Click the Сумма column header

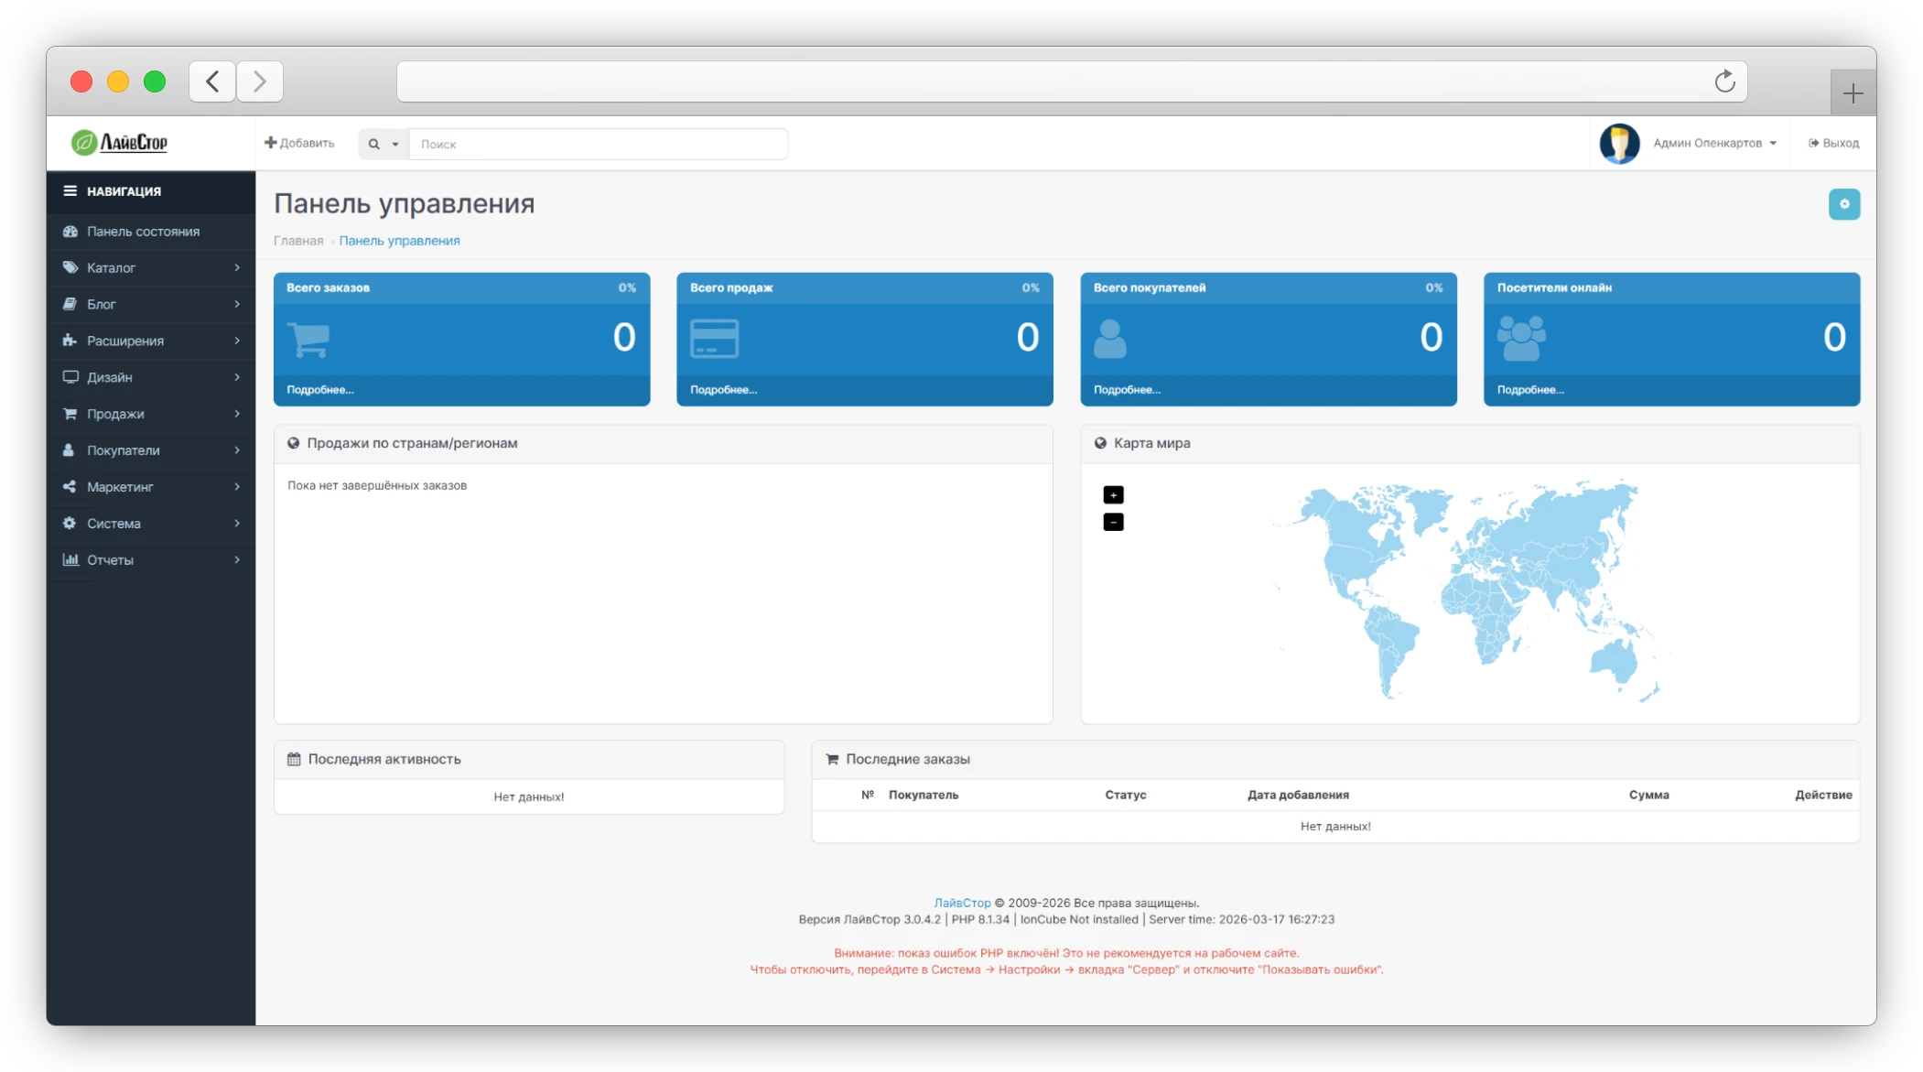(x=1649, y=795)
